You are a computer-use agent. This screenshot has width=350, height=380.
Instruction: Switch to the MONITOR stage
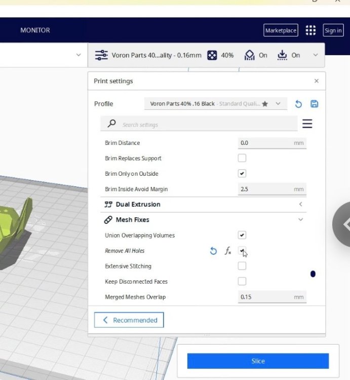pyautogui.click(x=35, y=30)
